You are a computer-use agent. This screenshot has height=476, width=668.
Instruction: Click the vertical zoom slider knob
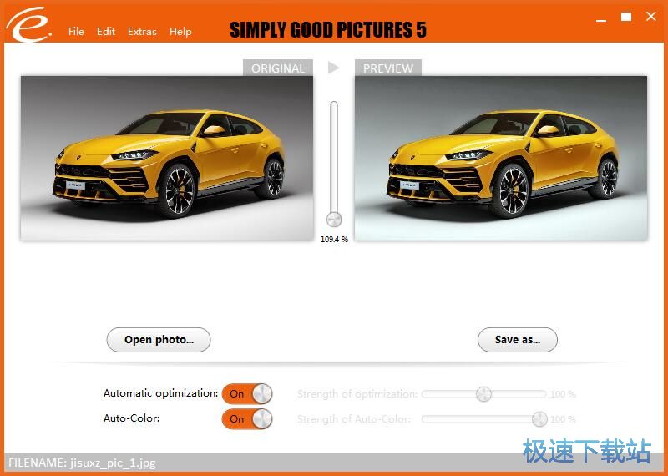334,220
